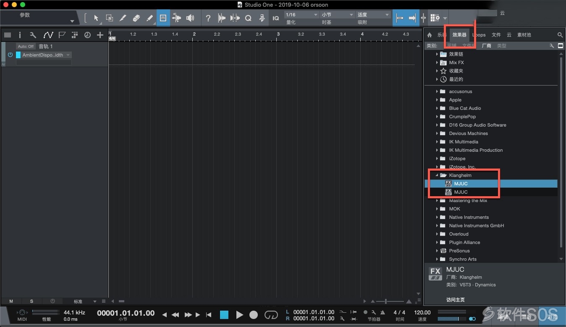Open the track wrench options icon
Viewport: 566px width, 327px height.
point(33,35)
